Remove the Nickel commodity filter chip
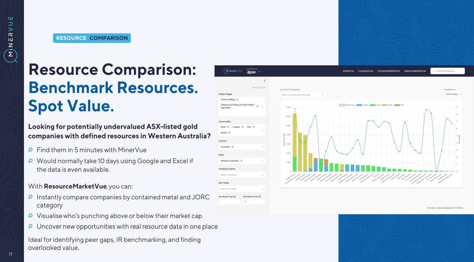 click(229, 132)
